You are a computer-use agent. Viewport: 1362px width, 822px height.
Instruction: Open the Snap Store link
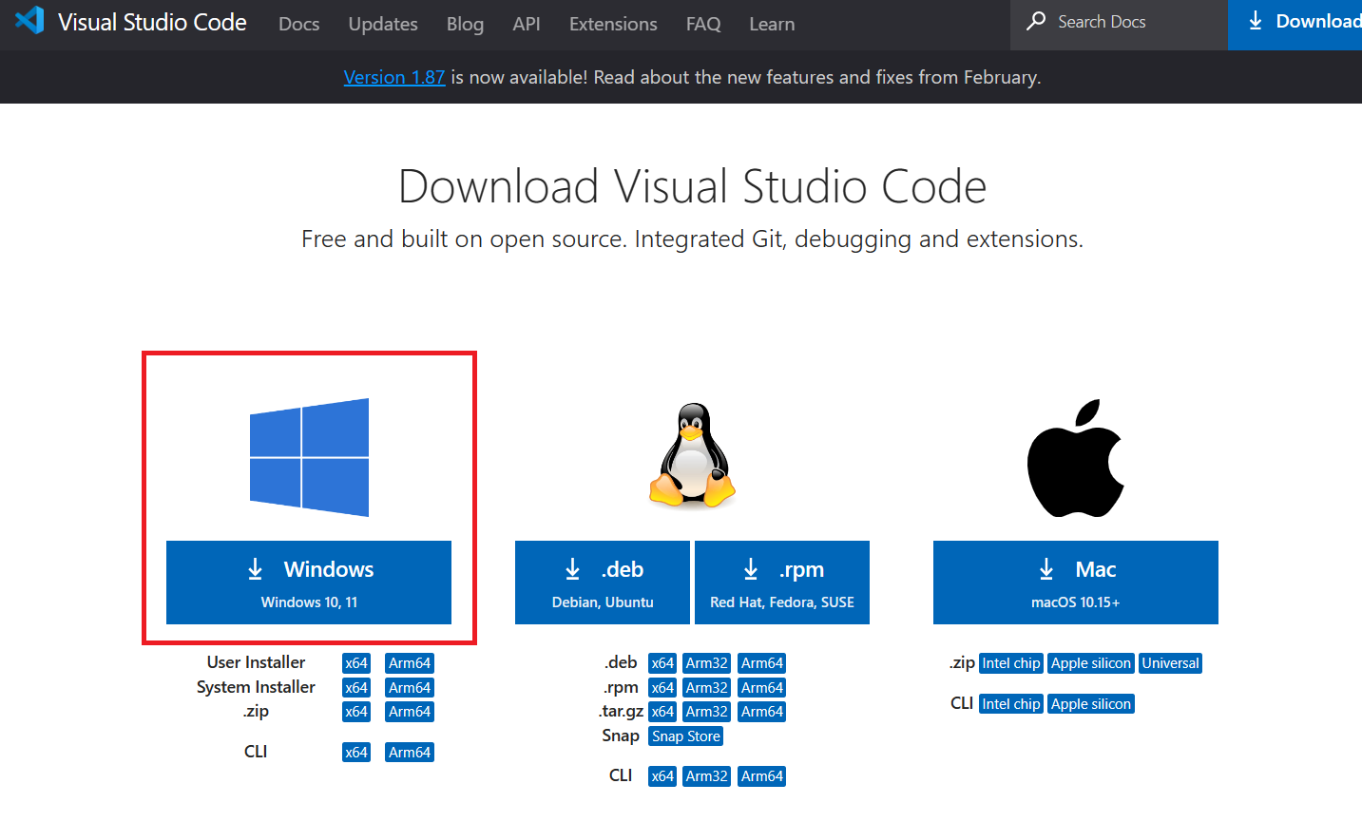point(686,736)
